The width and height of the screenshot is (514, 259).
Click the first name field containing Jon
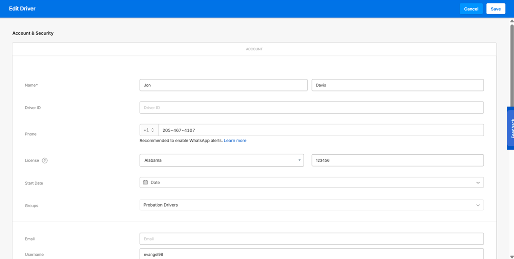click(x=223, y=85)
